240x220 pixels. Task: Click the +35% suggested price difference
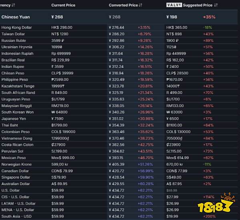pos(209,17)
